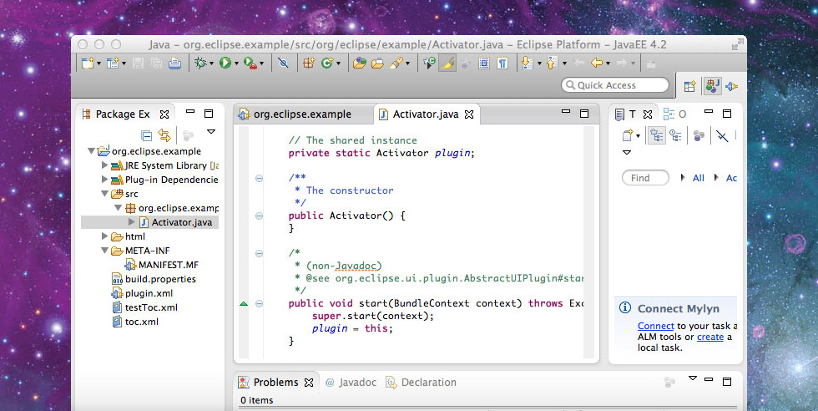Toggle Link with Editor in Package Explorer
818x411 pixels.
click(164, 134)
